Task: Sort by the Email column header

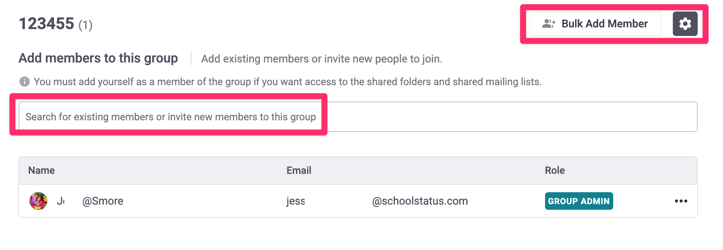Action: 299,170
